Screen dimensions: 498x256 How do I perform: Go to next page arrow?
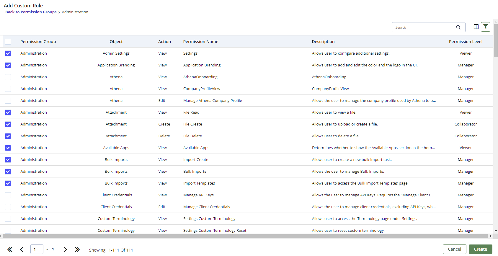65,250
